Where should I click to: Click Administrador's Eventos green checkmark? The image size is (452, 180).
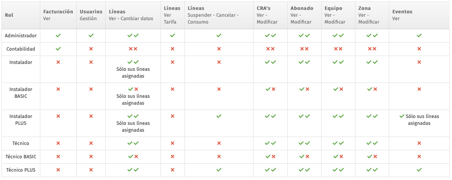[x=419, y=35]
